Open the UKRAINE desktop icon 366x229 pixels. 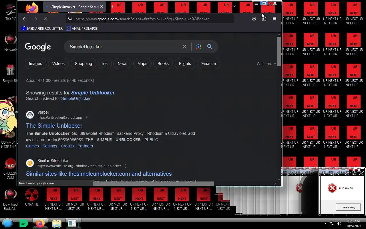pyautogui.click(x=32, y=198)
